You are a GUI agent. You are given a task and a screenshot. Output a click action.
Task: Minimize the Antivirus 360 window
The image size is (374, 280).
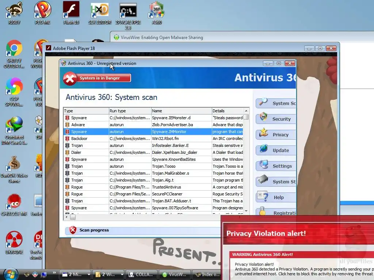(268, 63)
